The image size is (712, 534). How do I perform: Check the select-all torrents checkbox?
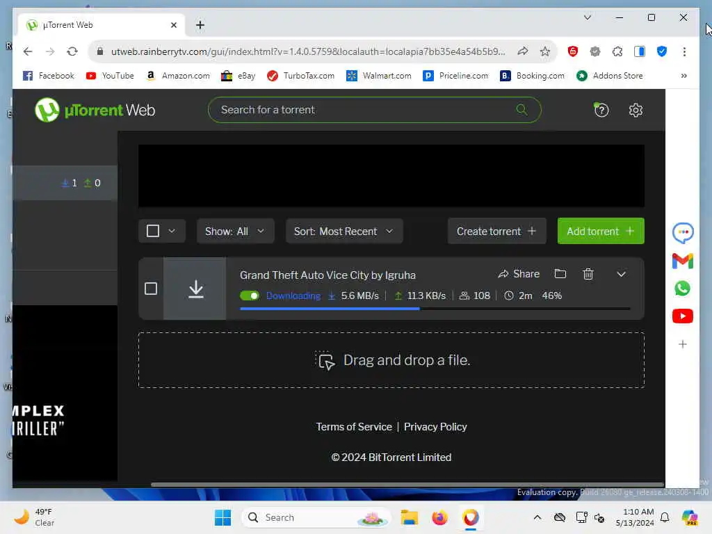tap(153, 231)
